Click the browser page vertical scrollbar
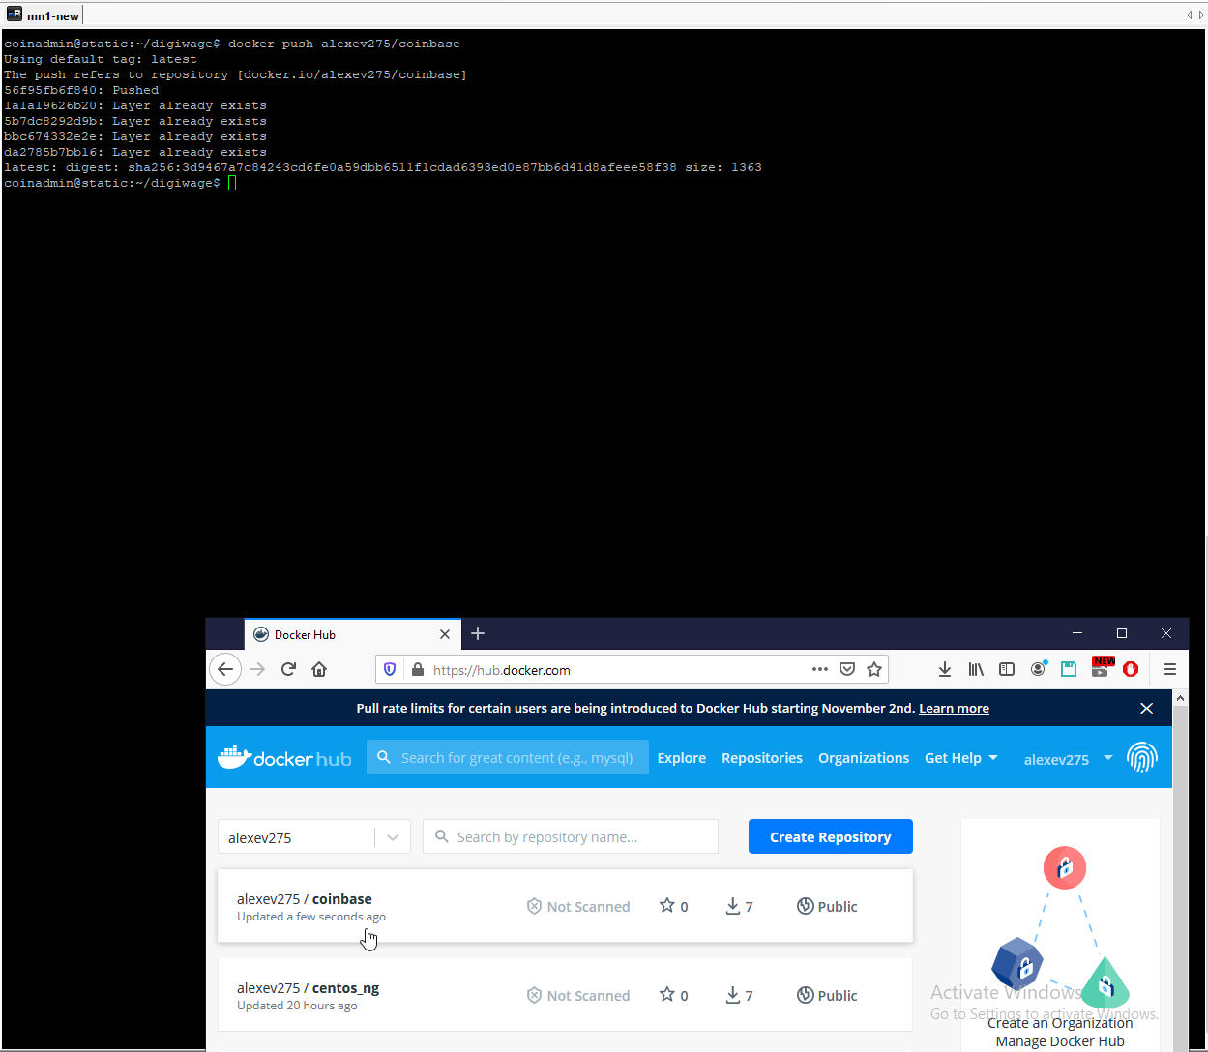Screen dimensions: 1208x1052 1180,870
